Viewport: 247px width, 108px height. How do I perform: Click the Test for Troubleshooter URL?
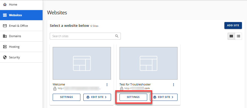[137, 88]
